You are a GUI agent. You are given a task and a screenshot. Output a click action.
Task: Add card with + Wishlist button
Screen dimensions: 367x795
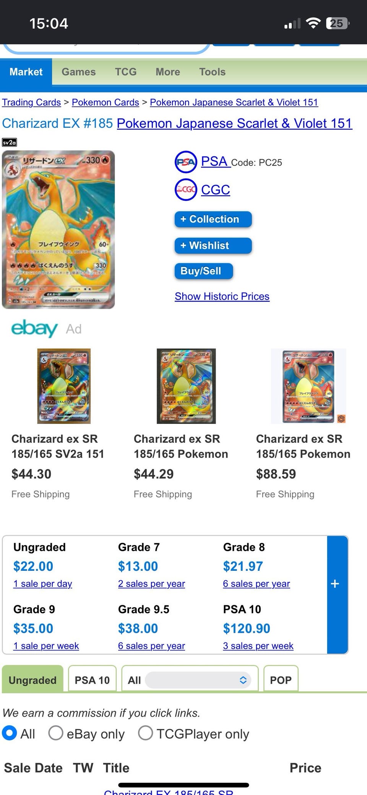pyautogui.click(x=213, y=246)
